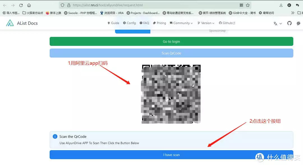Click the blue info circle icon
This screenshot has width=303, height=165.
(55, 136)
